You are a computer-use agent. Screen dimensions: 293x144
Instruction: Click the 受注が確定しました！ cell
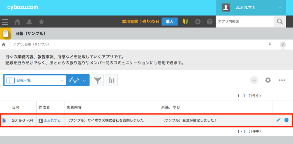(216, 120)
